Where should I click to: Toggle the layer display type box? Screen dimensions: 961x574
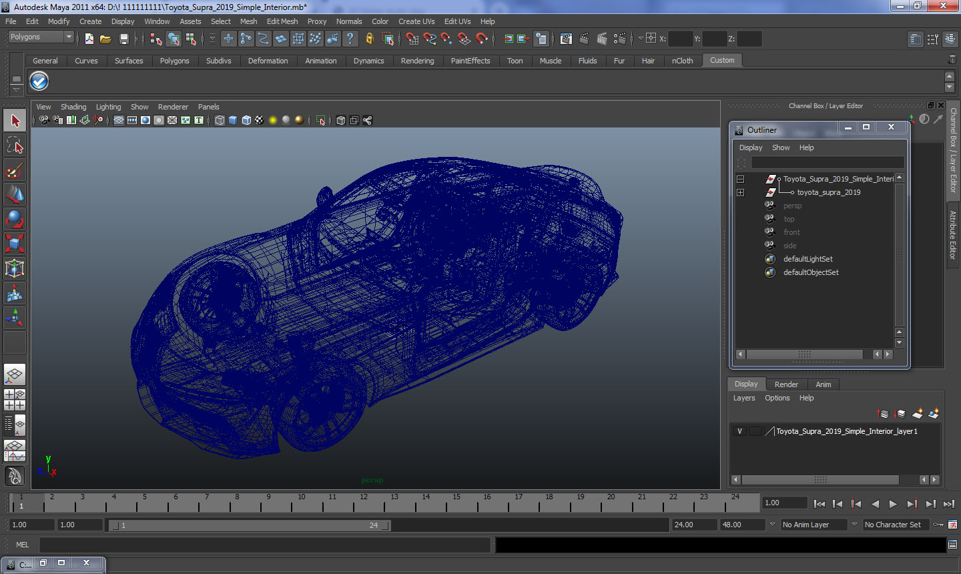coord(755,431)
